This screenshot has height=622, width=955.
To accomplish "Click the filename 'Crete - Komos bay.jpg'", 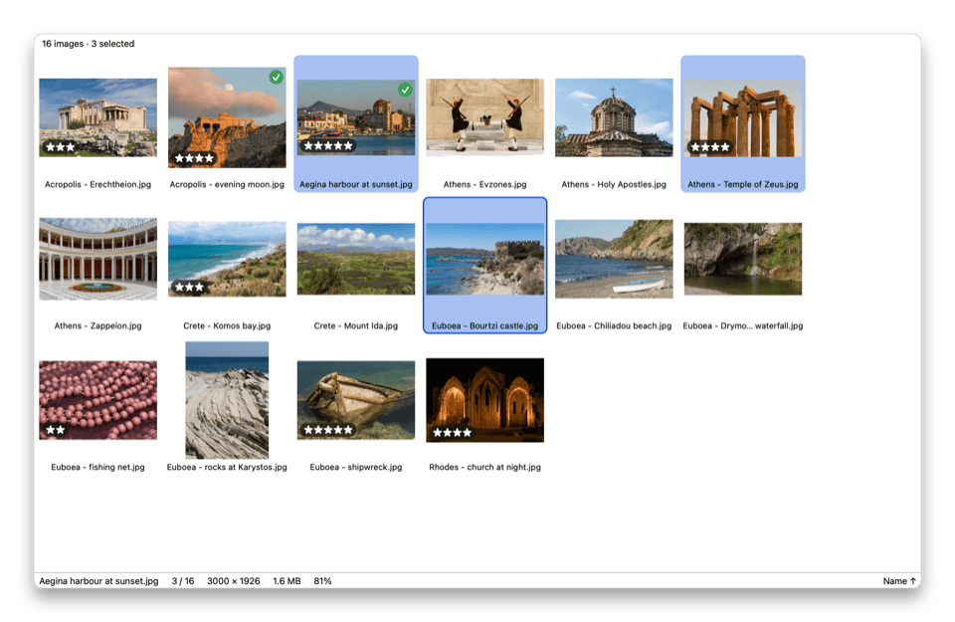I will pos(227,325).
